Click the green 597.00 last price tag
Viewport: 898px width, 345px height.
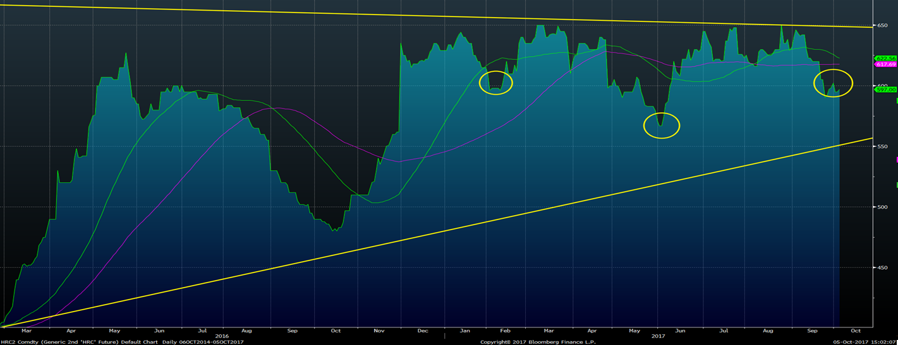coord(885,90)
